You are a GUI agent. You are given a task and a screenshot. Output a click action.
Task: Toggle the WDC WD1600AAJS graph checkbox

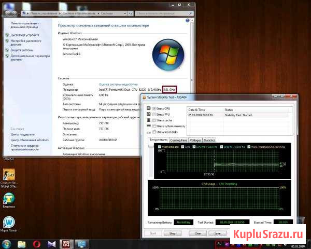point(249,147)
